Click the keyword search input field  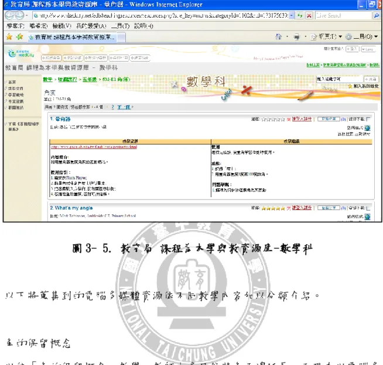pos(340,79)
